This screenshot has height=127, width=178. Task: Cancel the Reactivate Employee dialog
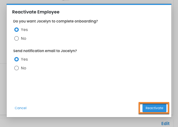[21, 108]
